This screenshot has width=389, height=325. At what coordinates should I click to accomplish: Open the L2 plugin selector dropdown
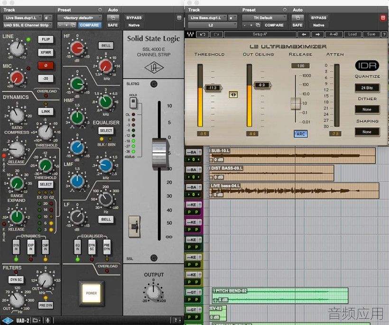tap(213, 25)
